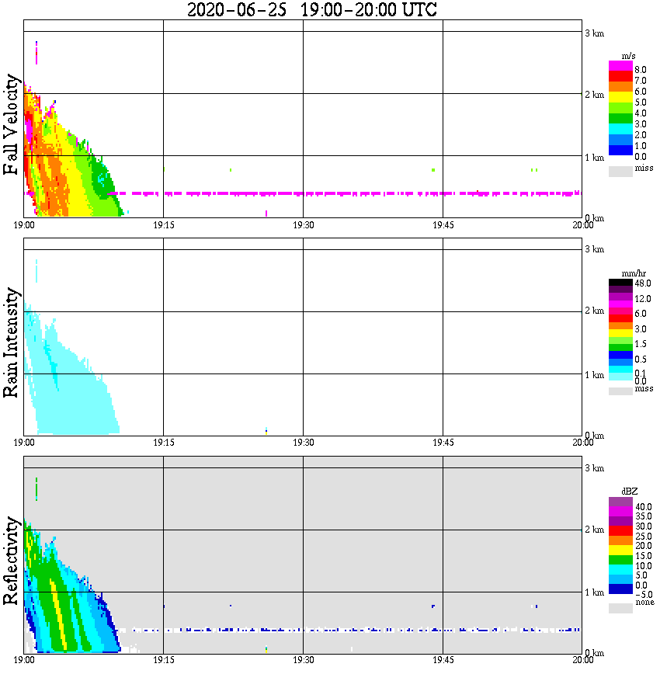Viewport: 660px width, 674px height.
Task: Click the chart title 2020-06-25 19:00-20:00 UTC
Action: pos(311,9)
